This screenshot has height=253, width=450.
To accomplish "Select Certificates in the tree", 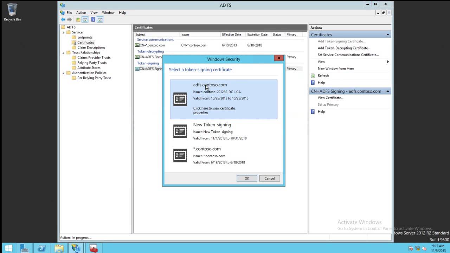I will click(85, 43).
